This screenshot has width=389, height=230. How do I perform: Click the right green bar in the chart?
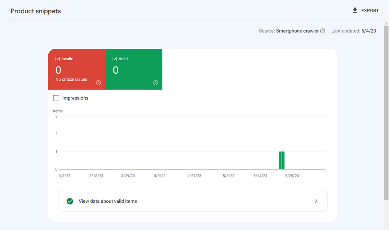(x=283, y=160)
